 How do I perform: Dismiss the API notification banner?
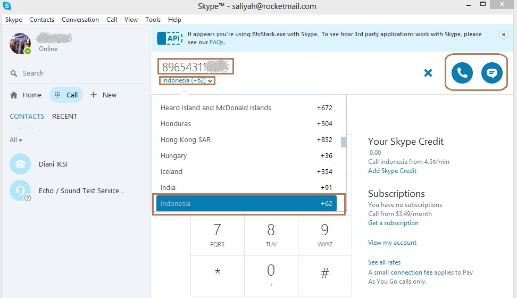[x=504, y=34]
